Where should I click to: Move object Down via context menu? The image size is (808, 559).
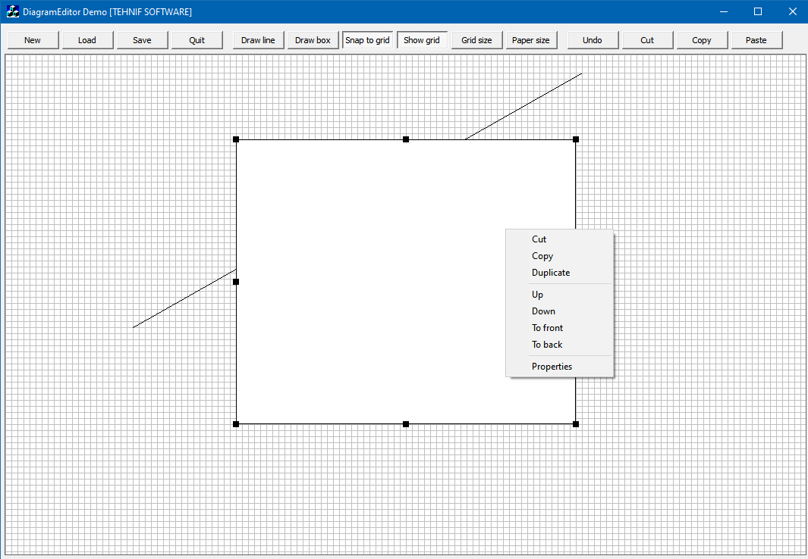click(560, 311)
